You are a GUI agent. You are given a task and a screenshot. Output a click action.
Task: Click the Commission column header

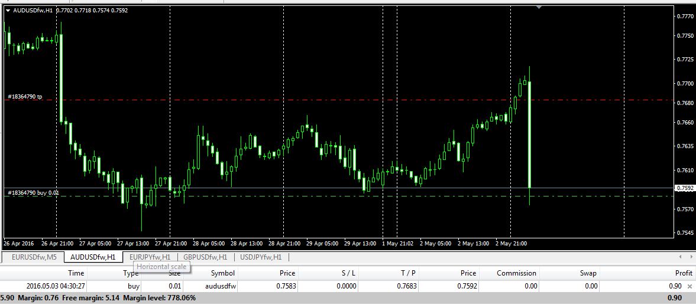tap(516, 273)
